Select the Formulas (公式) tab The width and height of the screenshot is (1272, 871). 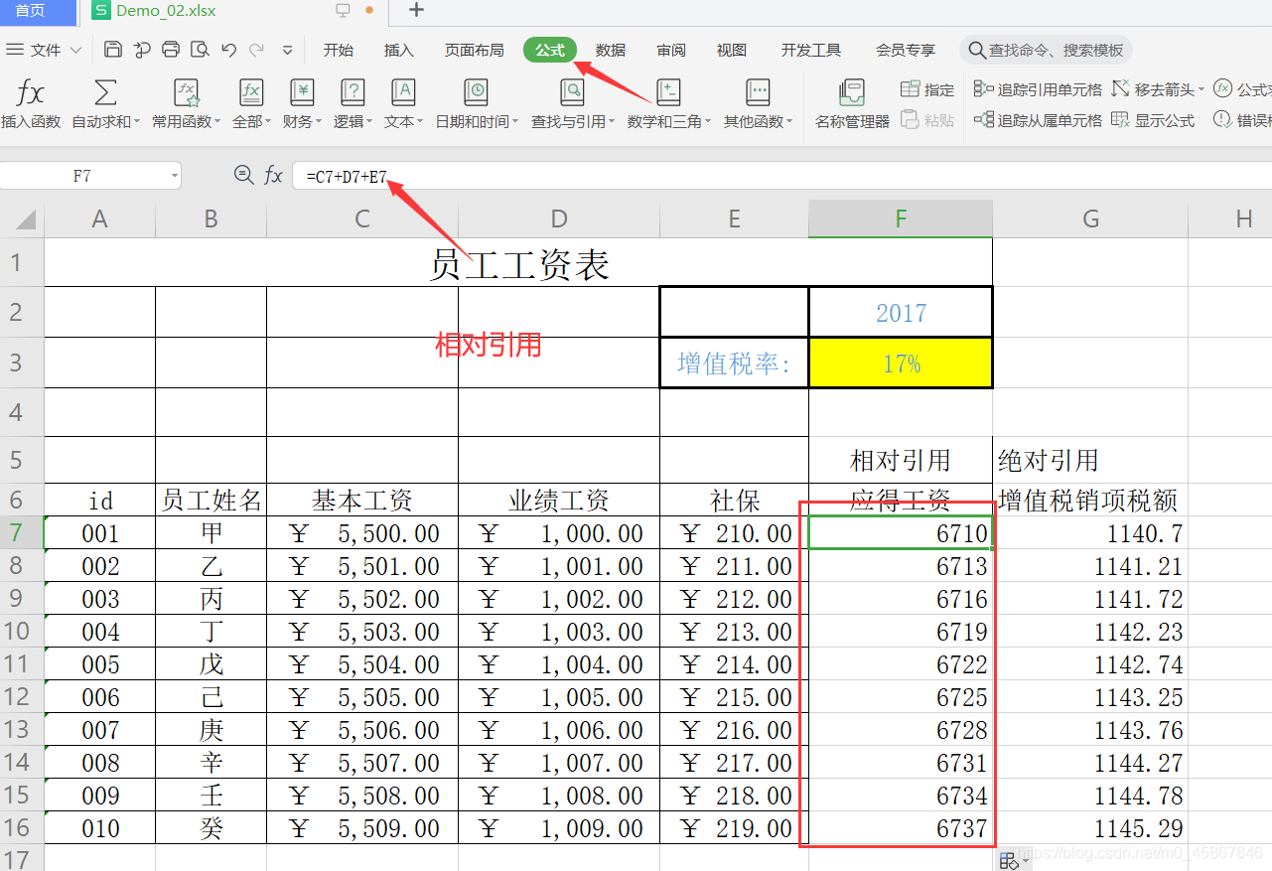tap(550, 50)
